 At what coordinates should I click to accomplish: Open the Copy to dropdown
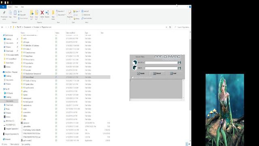[36, 19]
